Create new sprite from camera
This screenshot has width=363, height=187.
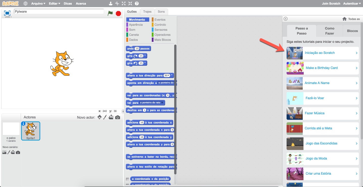(x=117, y=117)
